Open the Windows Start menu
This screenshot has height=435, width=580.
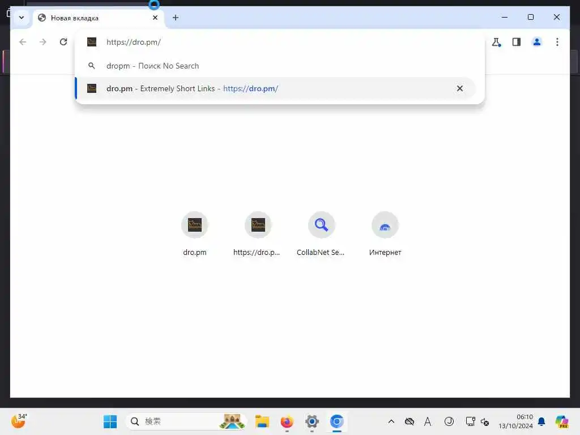(x=110, y=421)
